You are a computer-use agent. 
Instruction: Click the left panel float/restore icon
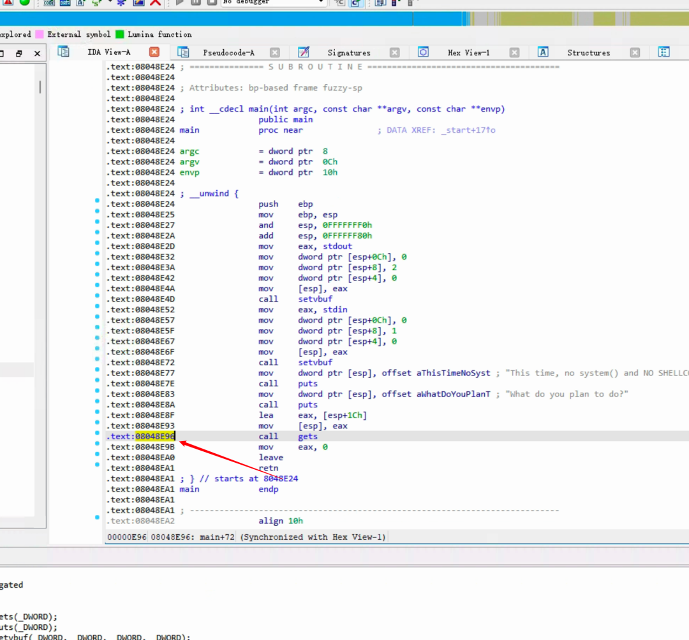tap(19, 54)
